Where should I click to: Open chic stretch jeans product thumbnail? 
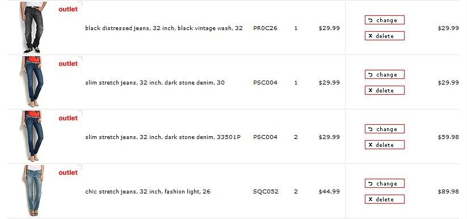point(33,191)
